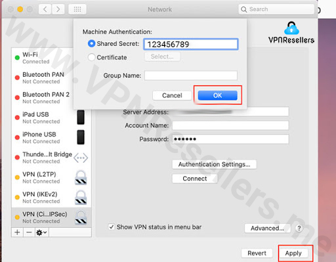Click the Thunderbolt Bridge arrows icon

tap(81, 158)
